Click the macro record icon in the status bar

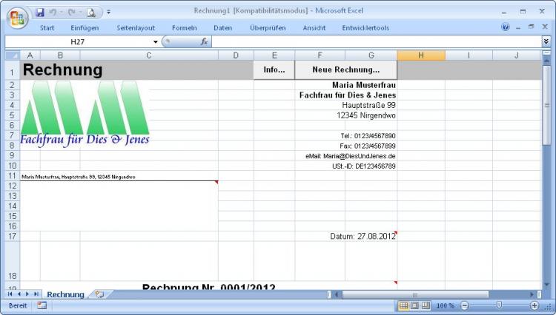[42, 305]
